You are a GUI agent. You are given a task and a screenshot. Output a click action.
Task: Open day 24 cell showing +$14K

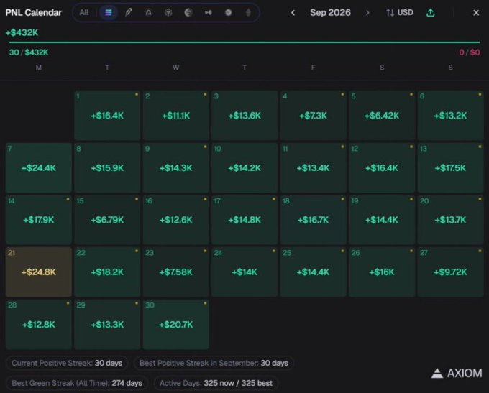244,272
